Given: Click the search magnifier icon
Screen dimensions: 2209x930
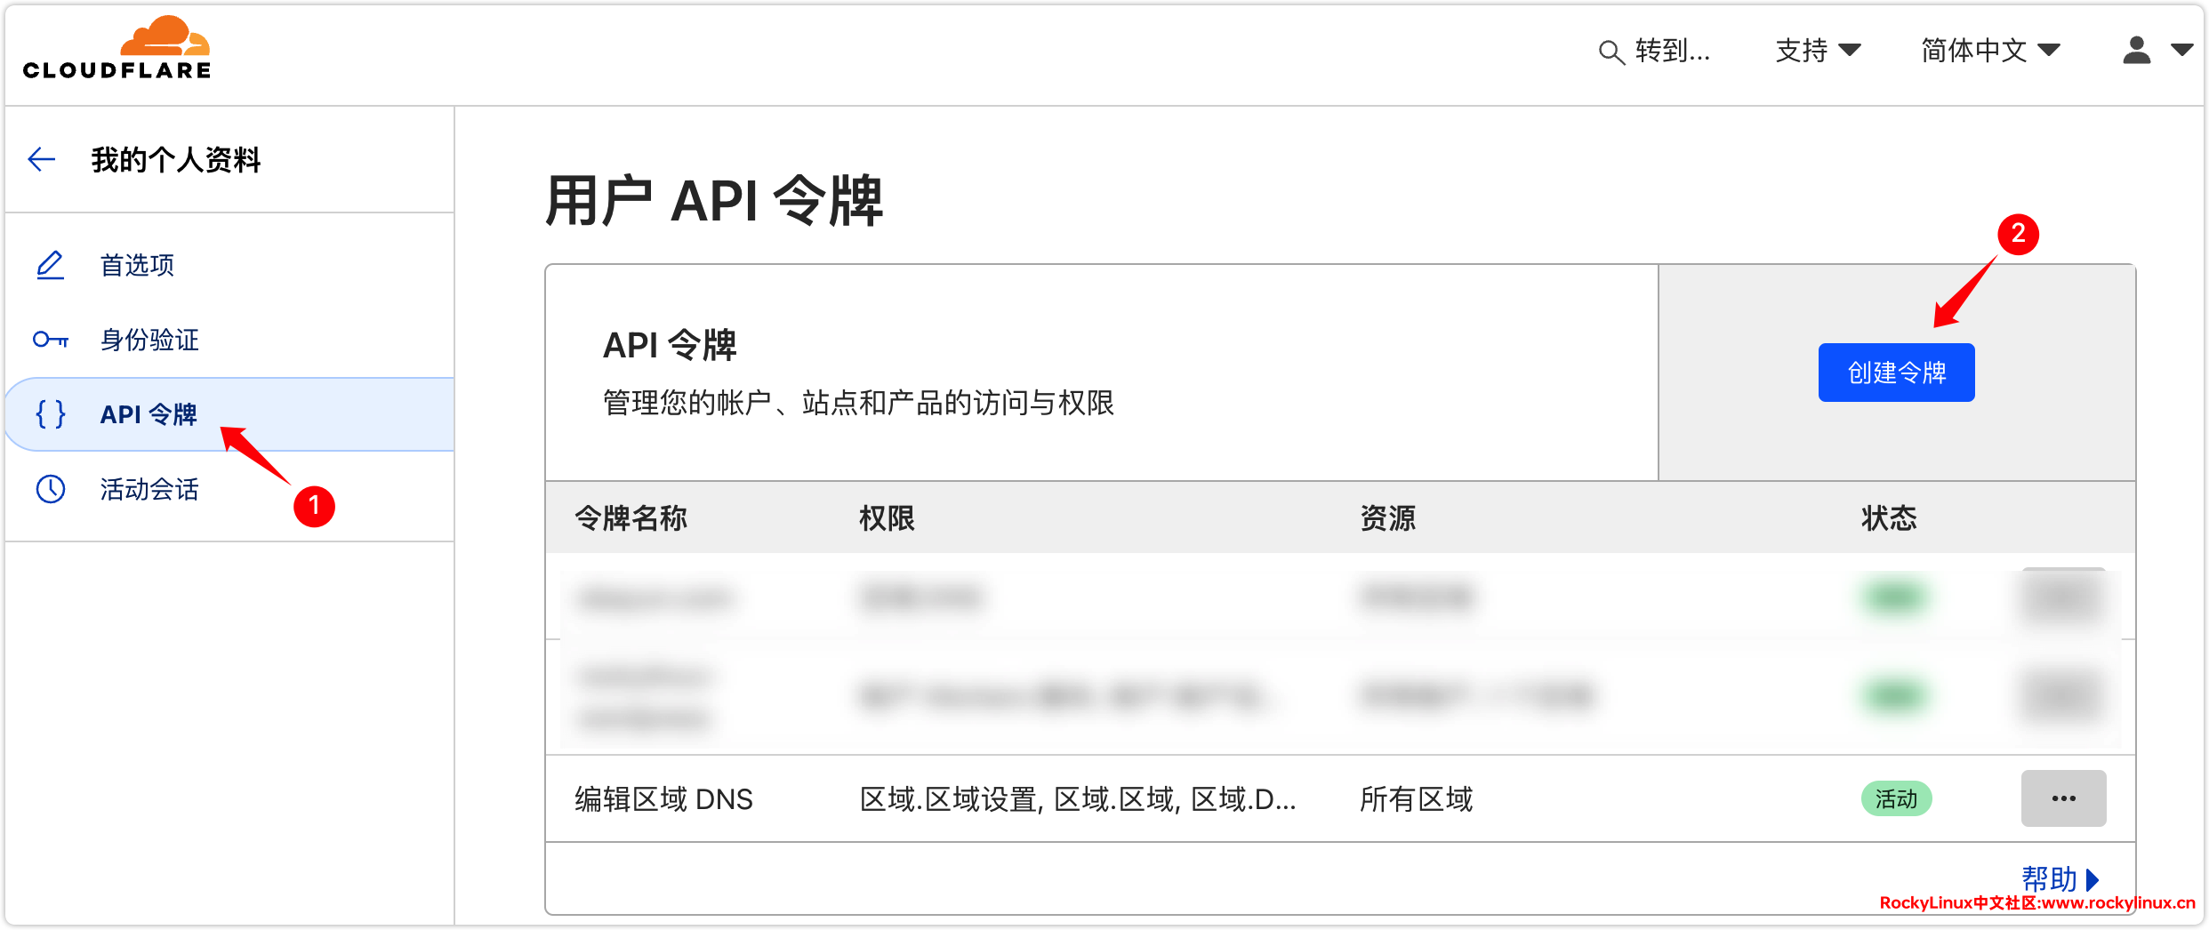Looking at the screenshot, I should (1611, 52).
